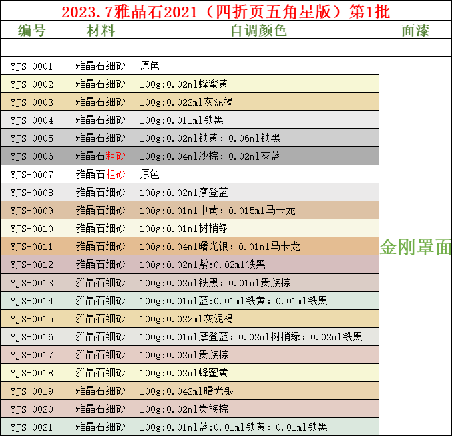Click the cell 'YJS-0004'
The height and width of the screenshot is (436, 452).
click(31, 120)
